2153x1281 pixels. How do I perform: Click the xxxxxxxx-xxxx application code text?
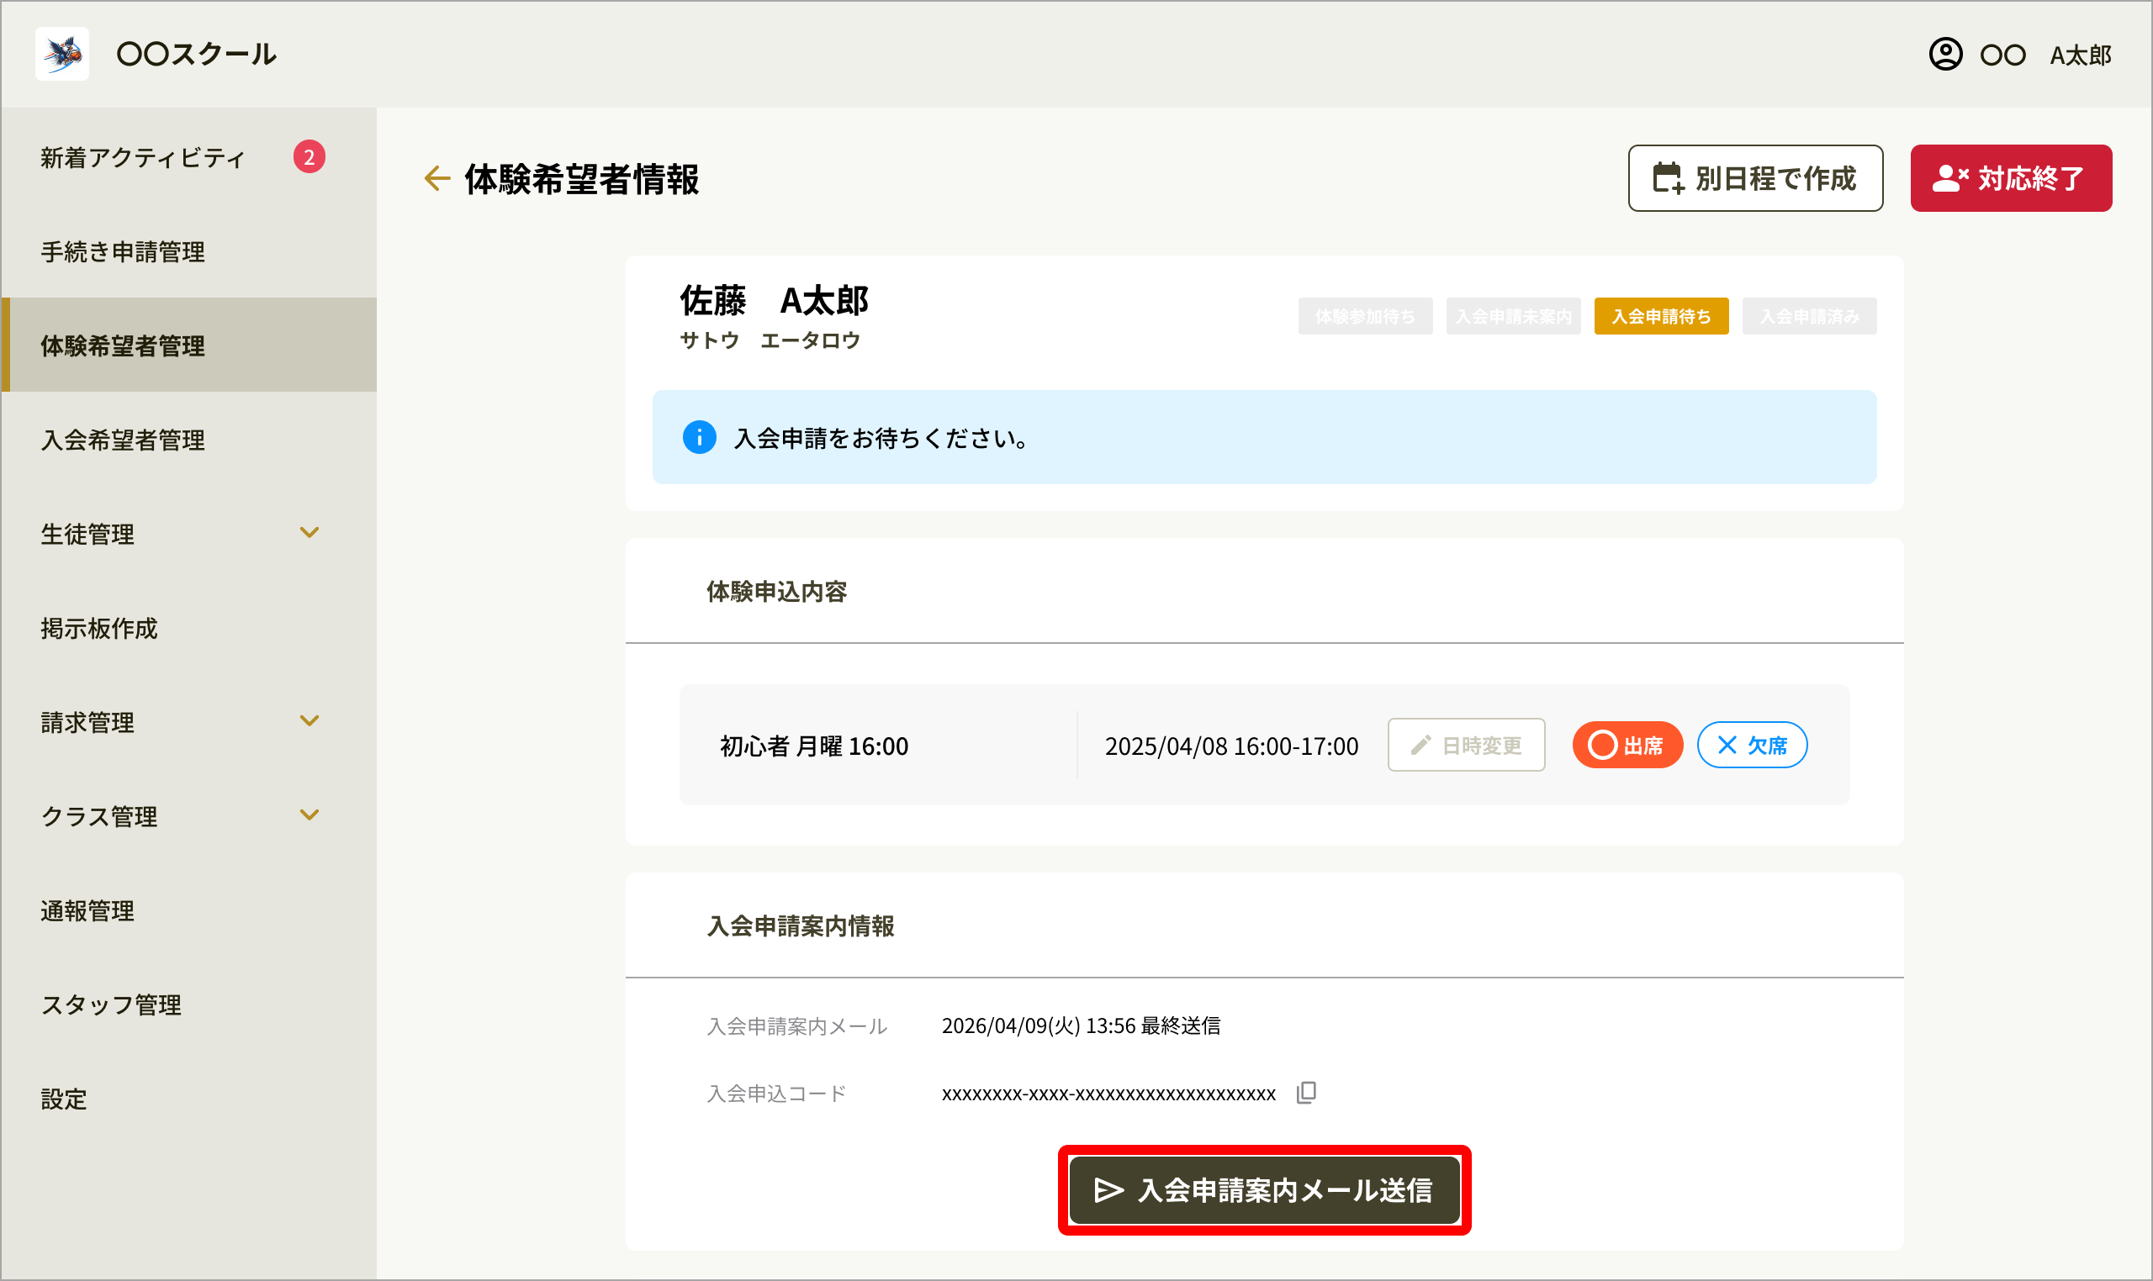tap(1108, 1094)
